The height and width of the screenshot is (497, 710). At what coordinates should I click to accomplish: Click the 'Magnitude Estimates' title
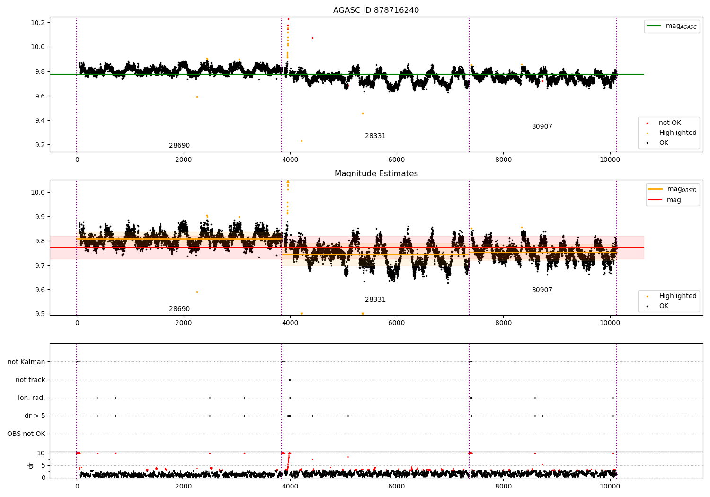[x=376, y=173]
